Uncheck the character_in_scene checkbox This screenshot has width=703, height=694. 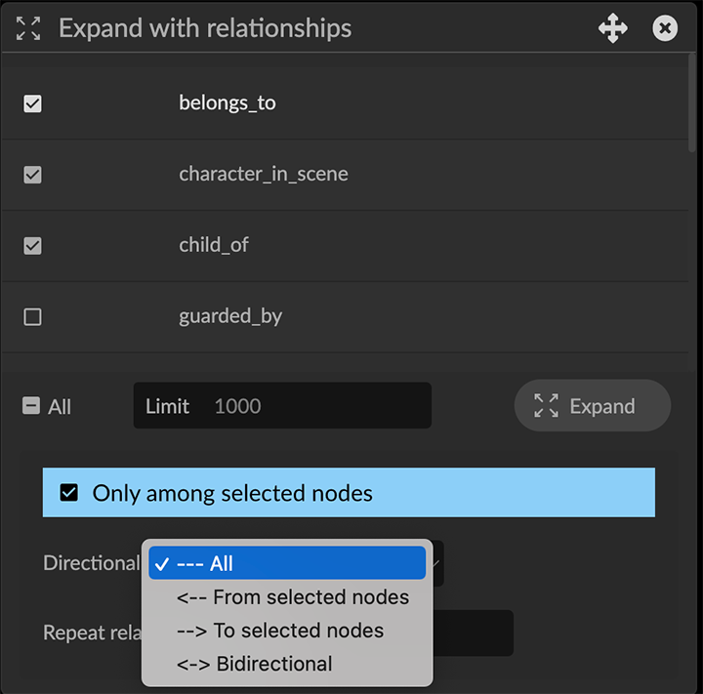[x=32, y=175]
